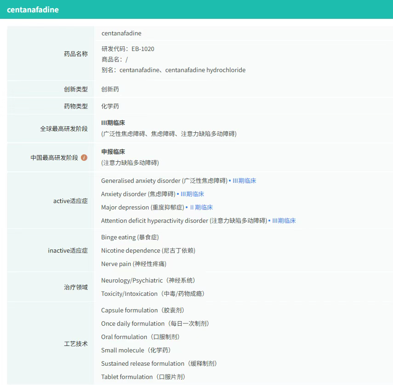Click Tablet formulation (口服片剂) entry
393x385 pixels.
pos(143,377)
